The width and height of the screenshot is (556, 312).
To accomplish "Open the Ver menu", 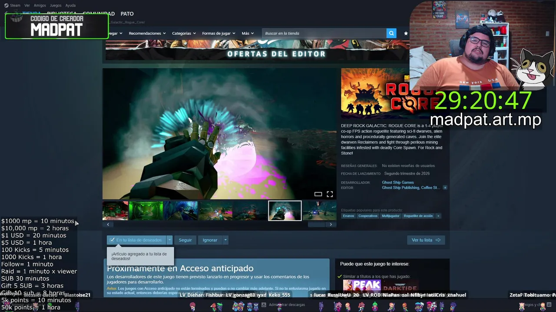I will (x=27, y=5).
